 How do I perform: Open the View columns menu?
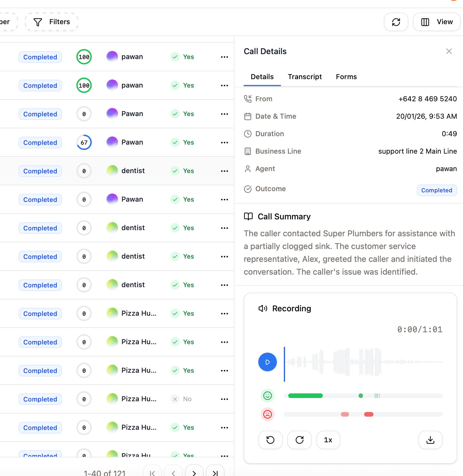[437, 22]
